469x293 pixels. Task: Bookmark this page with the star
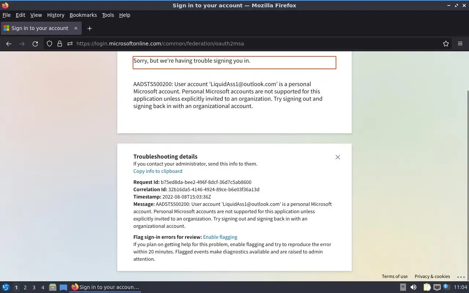coord(446,44)
